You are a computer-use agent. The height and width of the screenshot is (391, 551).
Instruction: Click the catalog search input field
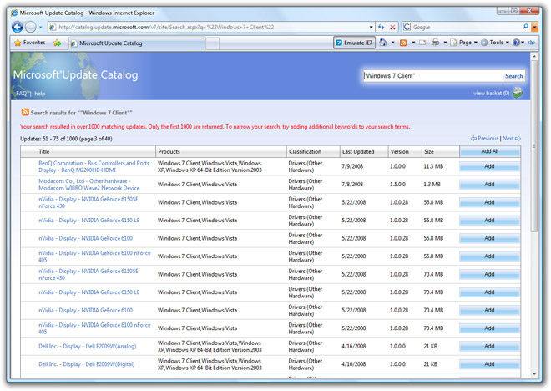pyautogui.click(x=432, y=75)
